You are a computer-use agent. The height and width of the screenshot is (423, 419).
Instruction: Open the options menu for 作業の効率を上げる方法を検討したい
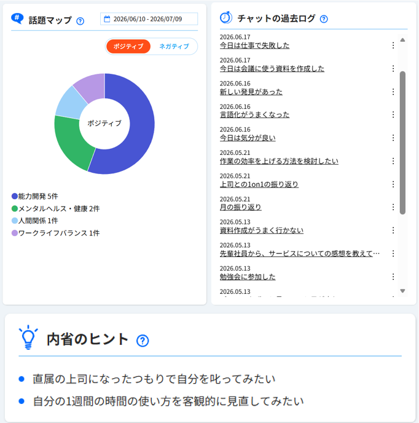[x=393, y=161]
